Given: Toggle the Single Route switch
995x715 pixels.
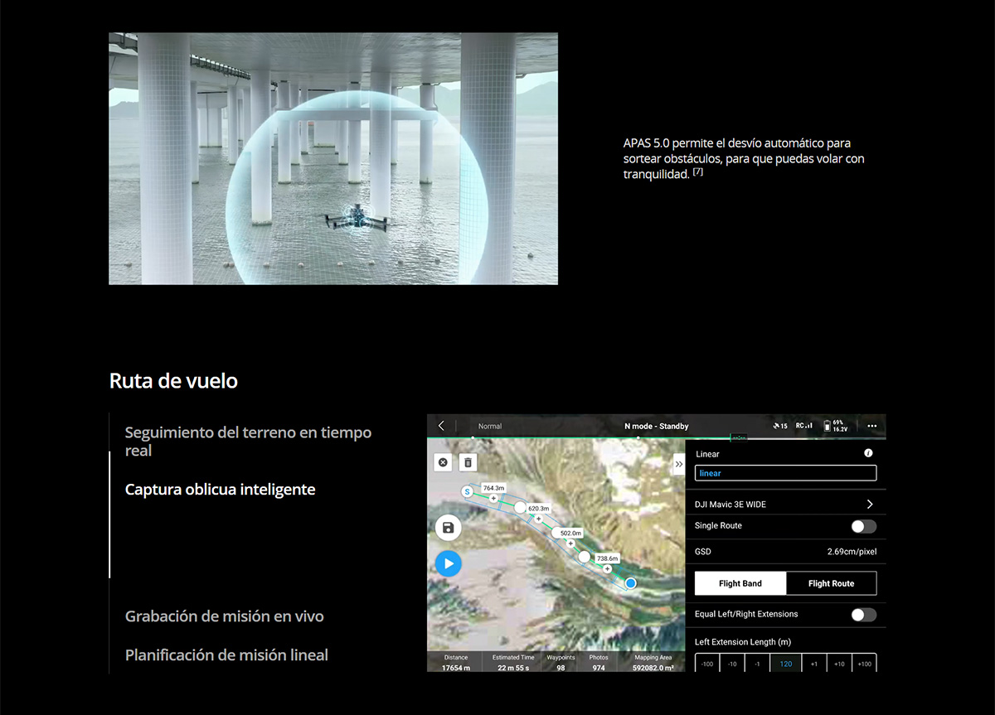Looking at the screenshot, I should click(x=863, y=526).
